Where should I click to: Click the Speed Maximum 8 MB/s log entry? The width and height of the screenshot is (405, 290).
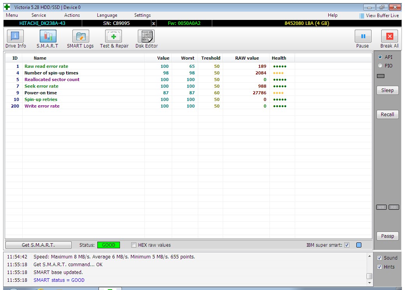pyautogui.click(x=114, y=257)
